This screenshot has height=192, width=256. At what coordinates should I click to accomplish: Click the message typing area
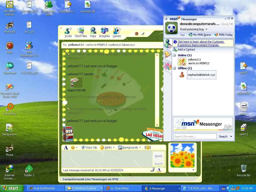click(x=107, y=159)
